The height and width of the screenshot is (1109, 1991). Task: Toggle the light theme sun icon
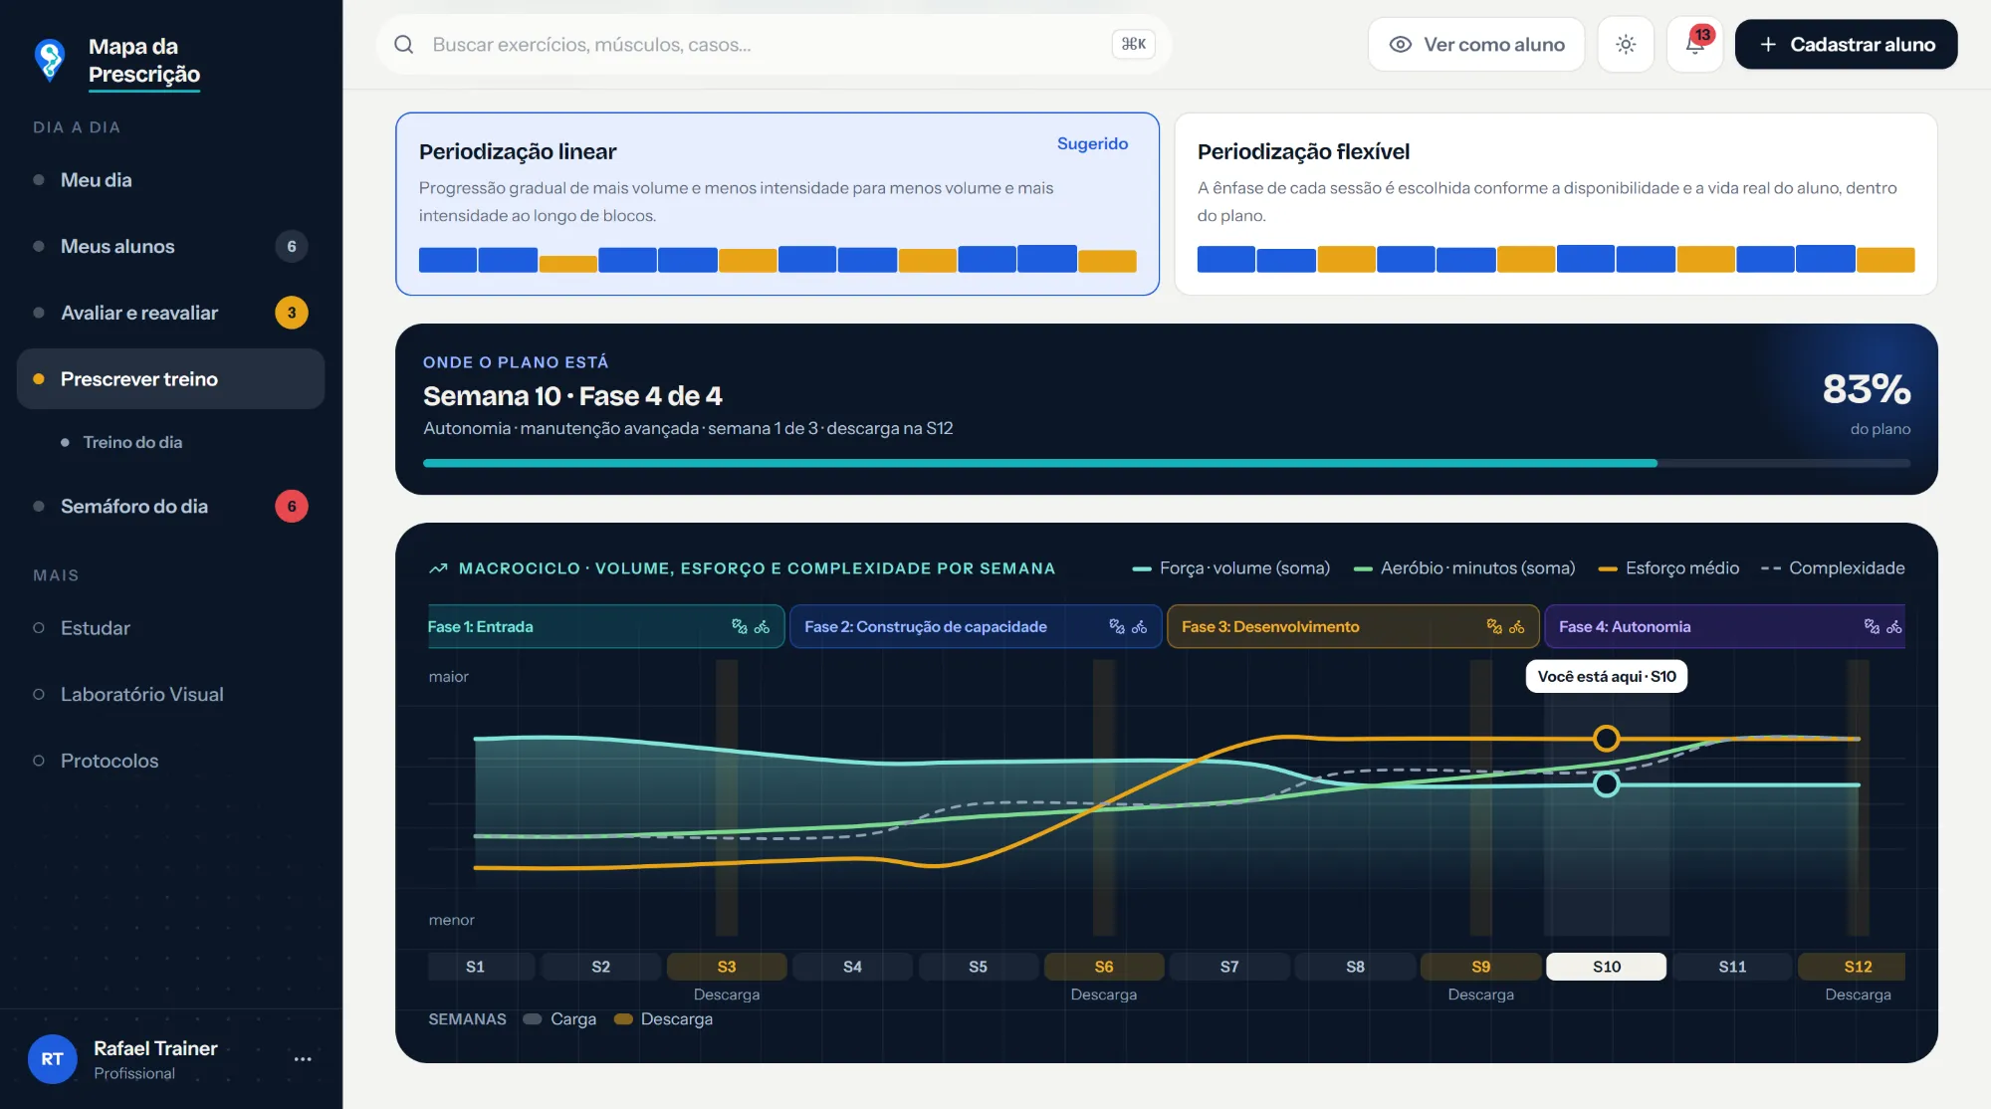pos(1626,44)
